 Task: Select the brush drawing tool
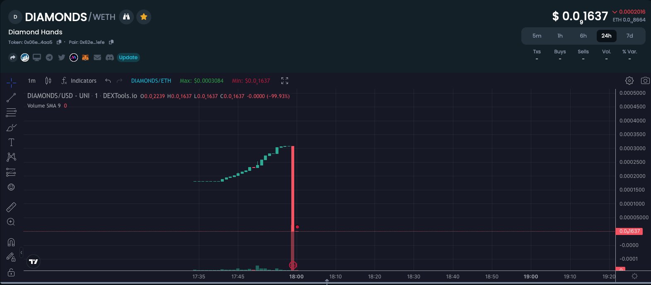[11, 127]
